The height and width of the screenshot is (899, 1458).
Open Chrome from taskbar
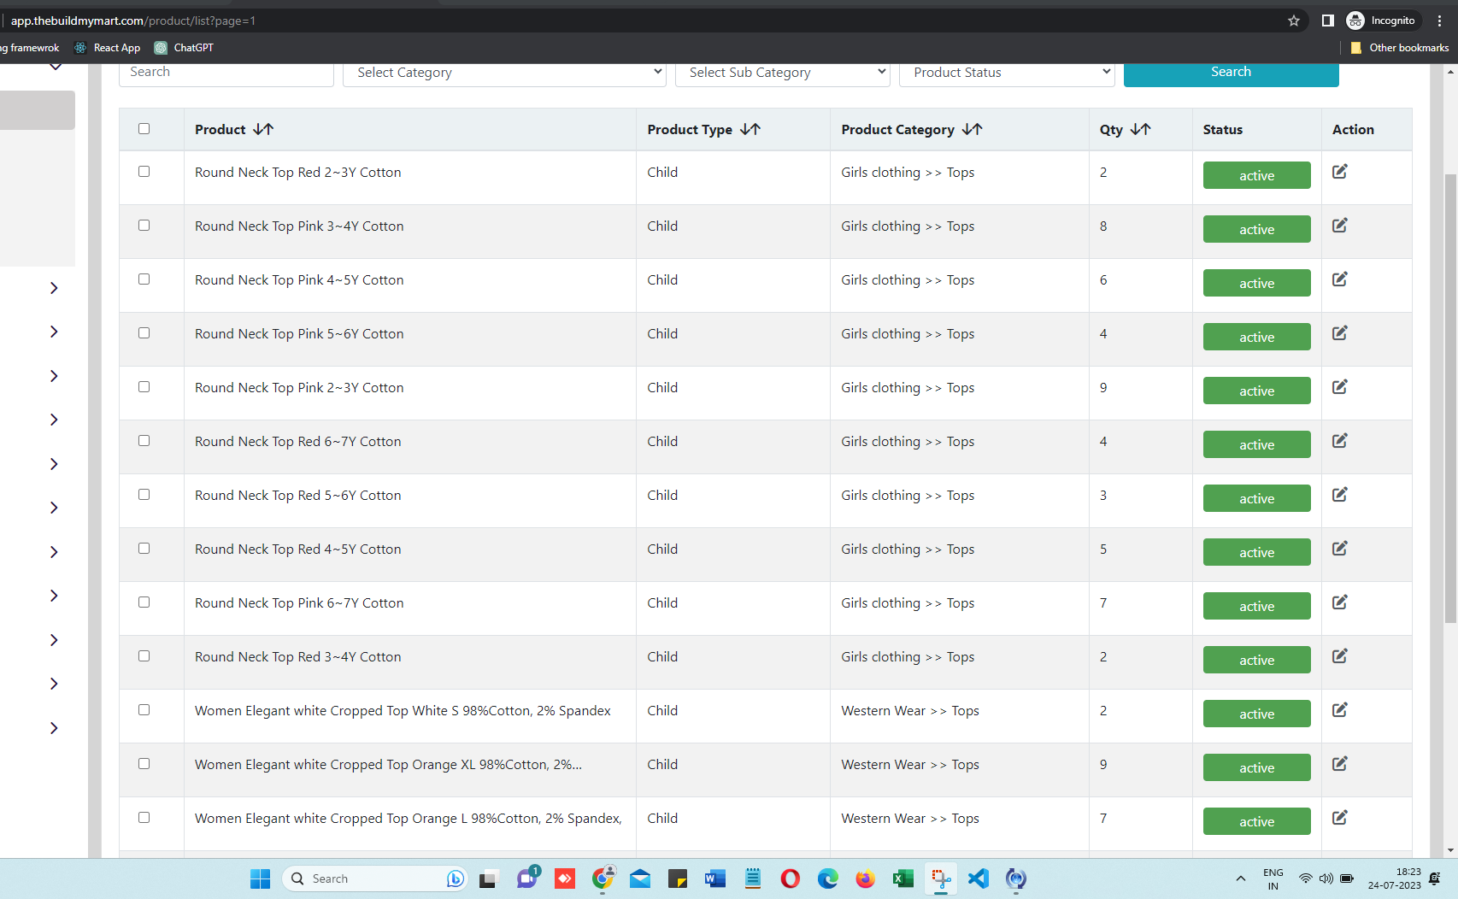pyautogui.click(x=603, y=878)
